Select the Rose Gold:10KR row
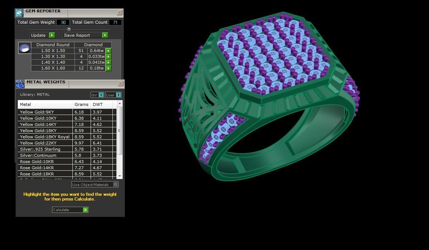 point(67,161)
